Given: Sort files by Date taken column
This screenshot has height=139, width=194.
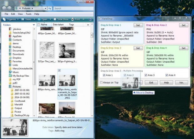Looking at the screenshot, I should (x=60, y=25).
